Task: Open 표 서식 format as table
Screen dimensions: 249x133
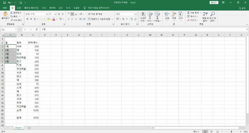Action: point(150,17)
